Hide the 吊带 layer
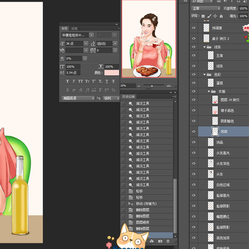Image resolution: width=249 pixels, height=249 pixels. click(194, 132)
